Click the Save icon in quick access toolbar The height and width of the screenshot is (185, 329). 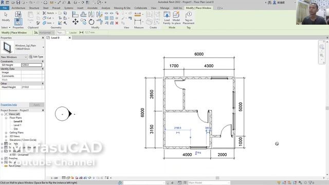19,2
